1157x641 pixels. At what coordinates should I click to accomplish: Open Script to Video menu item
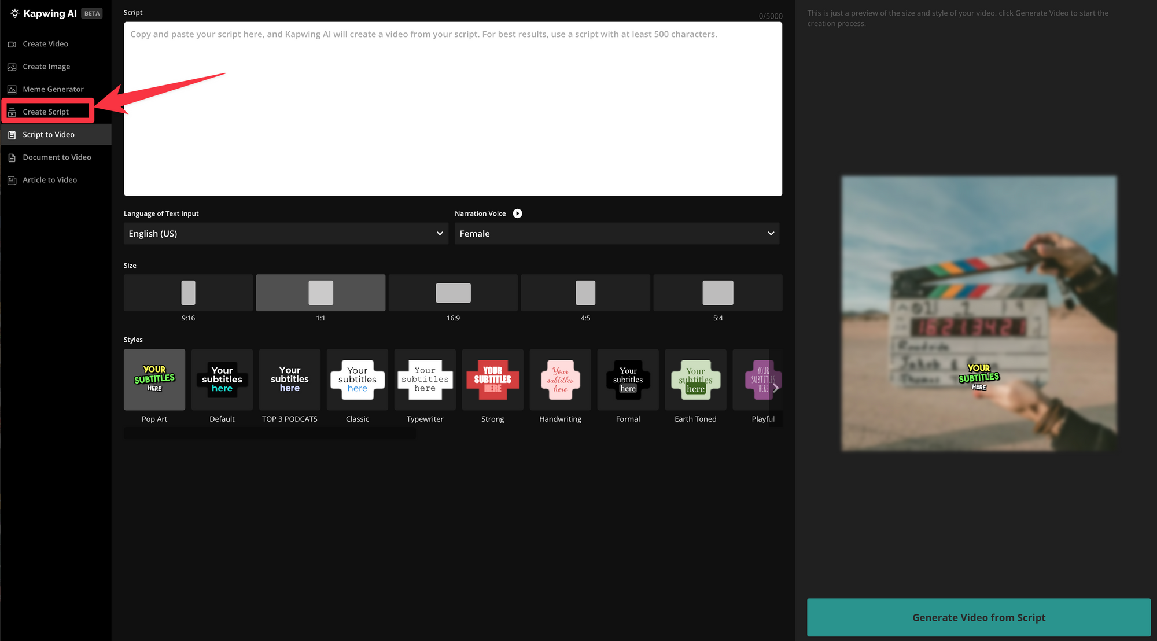[49, 135]
